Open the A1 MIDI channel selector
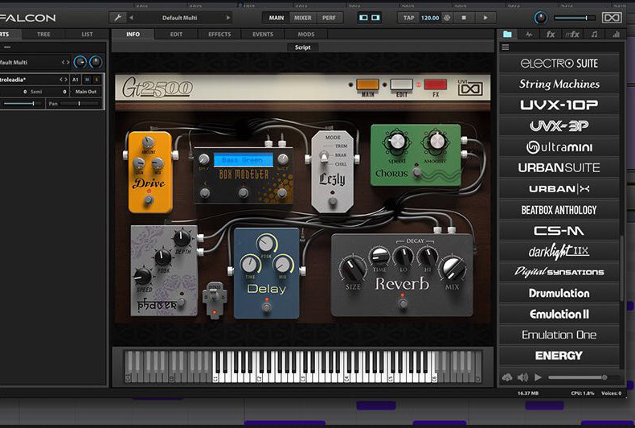 [76, 80]
